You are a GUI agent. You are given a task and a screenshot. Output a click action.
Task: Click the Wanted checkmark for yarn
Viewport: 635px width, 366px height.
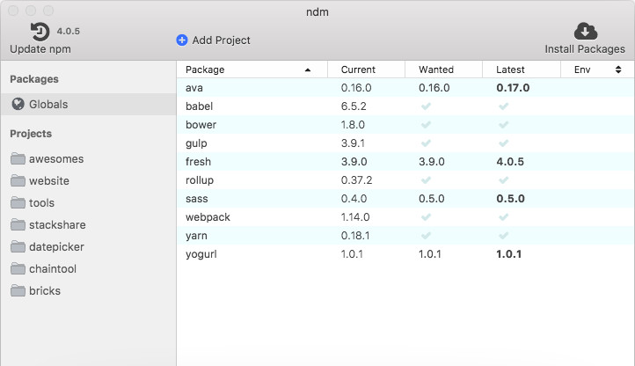(x=427, y=236)
